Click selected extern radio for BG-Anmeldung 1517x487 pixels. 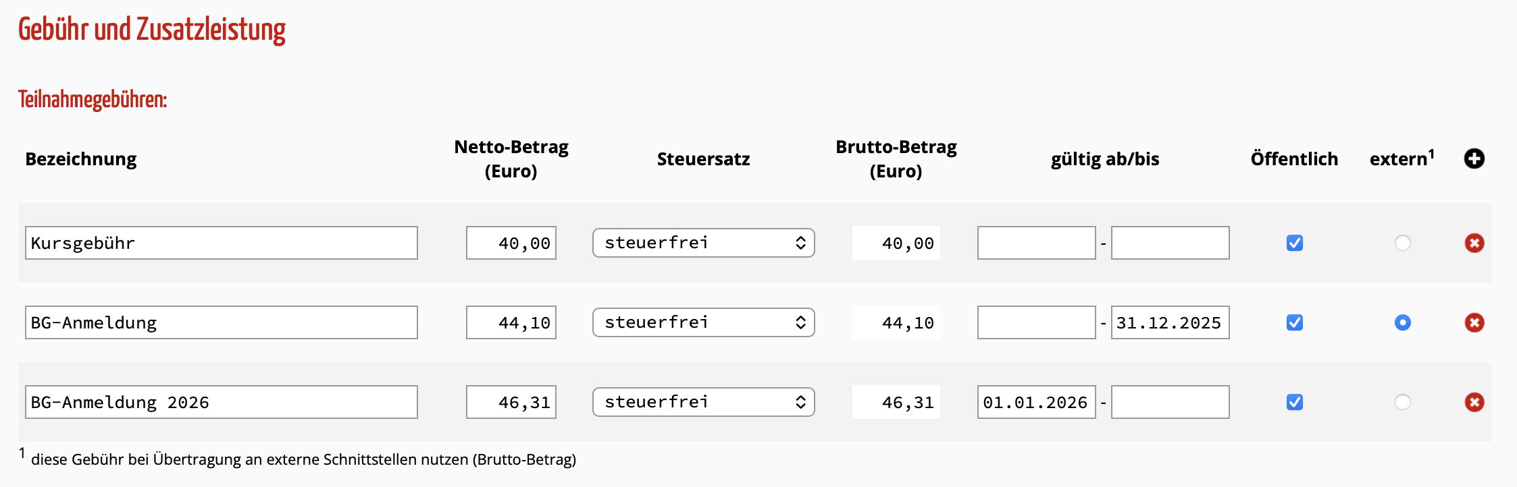(x=1402, y=322)
